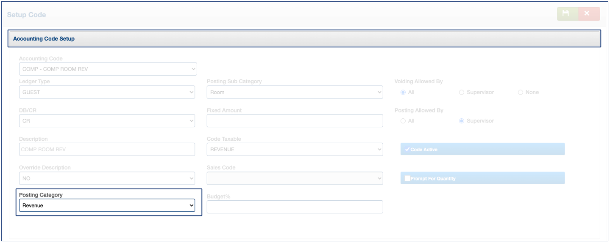Select All under Voiding Allowed By

click(x=403, y=92)
